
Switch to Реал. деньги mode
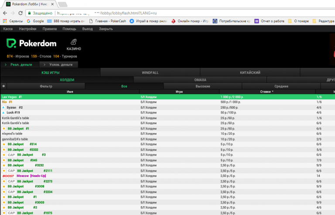[x=20, y=65]
